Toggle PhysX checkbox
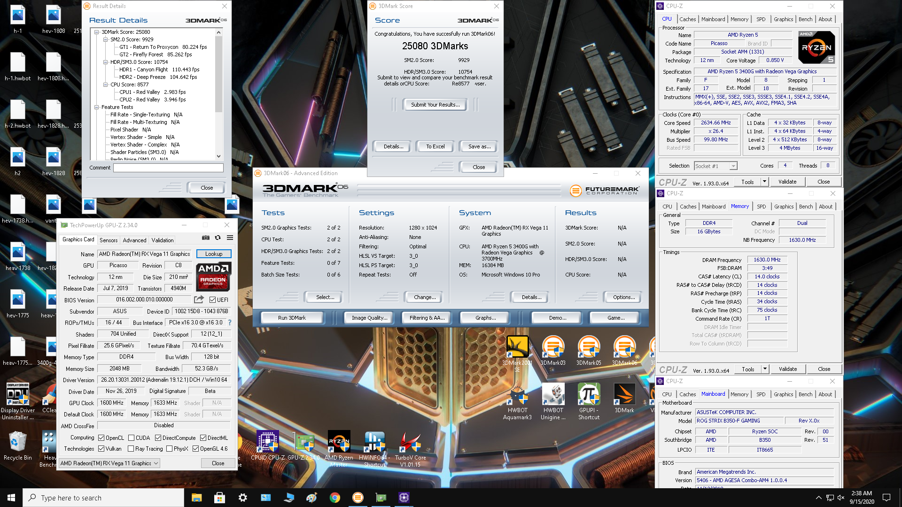The image size is (902, 507). tap(169, 449)
